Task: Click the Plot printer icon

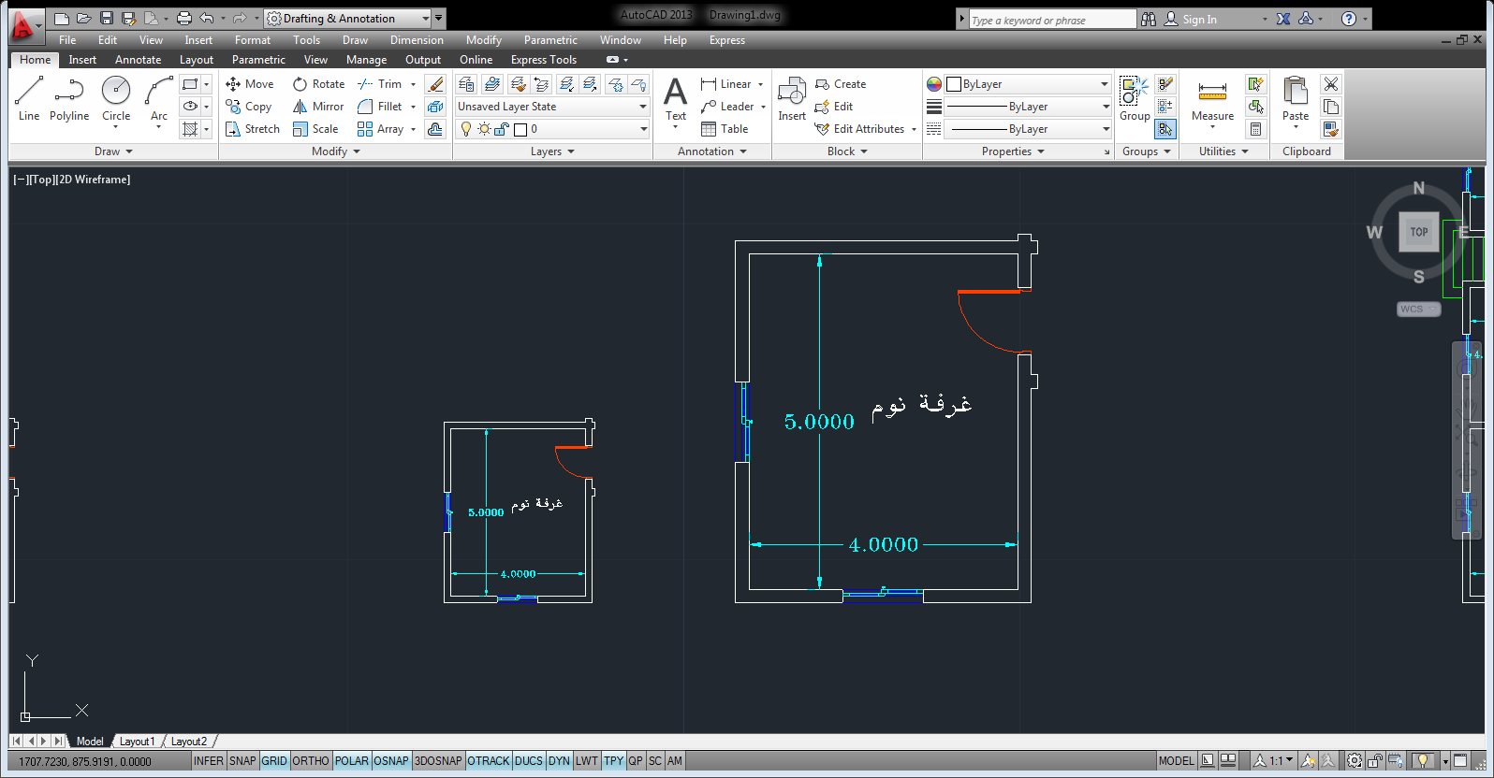Action: tap(183, 19)
